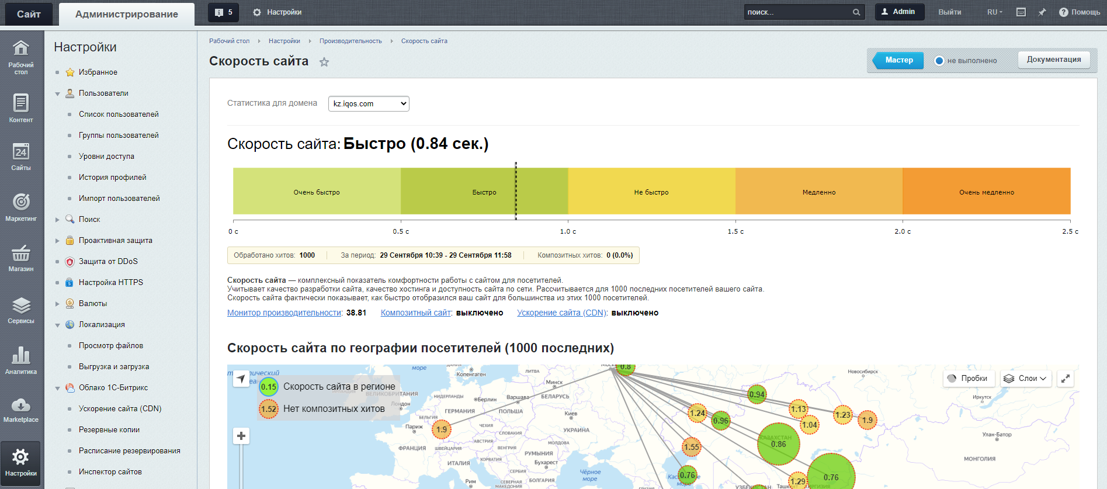Open the Слои map layers dropdown
1107x489 pixels.
[1026, 379]
